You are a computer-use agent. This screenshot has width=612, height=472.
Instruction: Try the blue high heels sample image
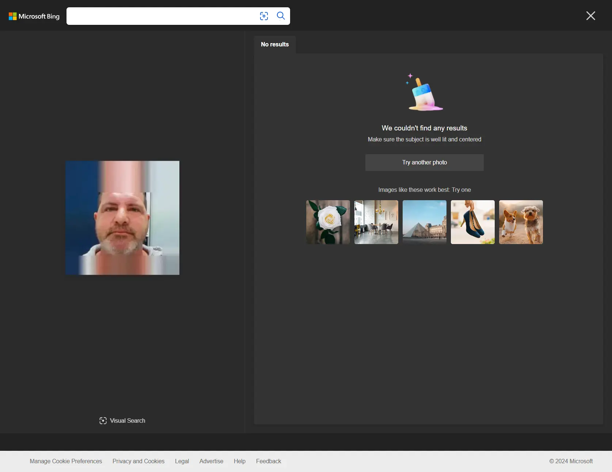point(472,222)
